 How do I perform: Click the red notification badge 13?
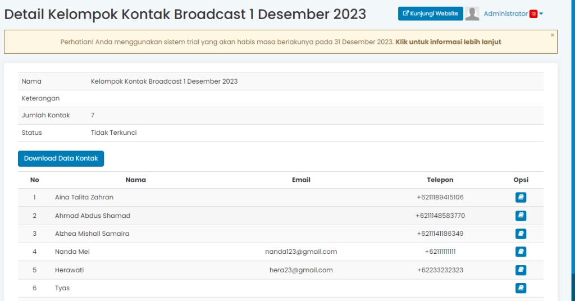533,13
